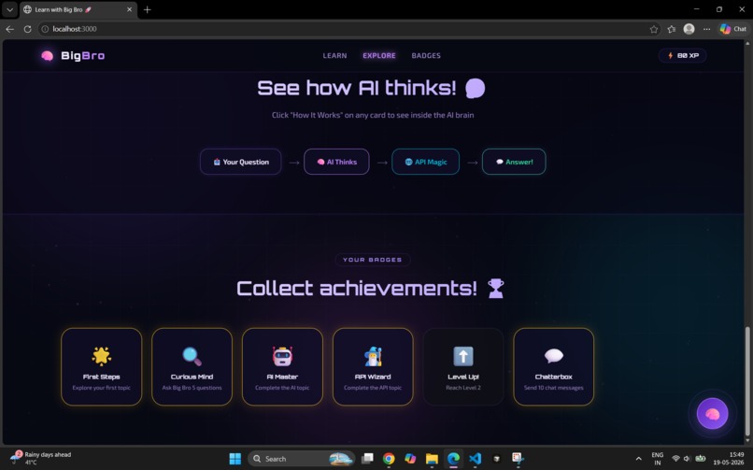The height and width of the screenshot is (470, 753).
Task: Click the Chatterbox speech bubble icon
Action: (554, 356)
